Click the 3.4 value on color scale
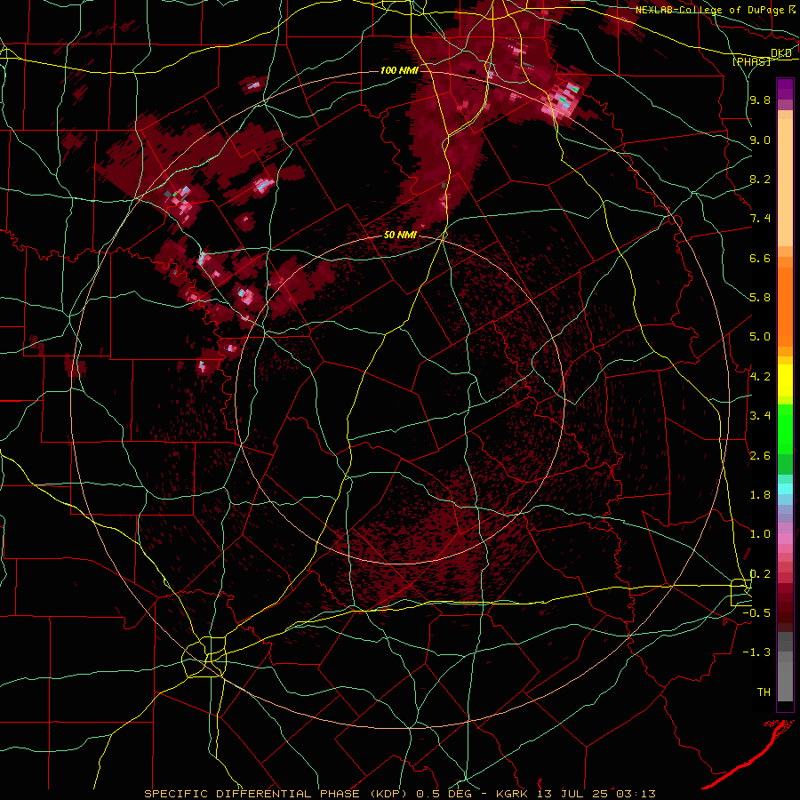The height and width of the screenshot is (800, 800). coord(760,416)
